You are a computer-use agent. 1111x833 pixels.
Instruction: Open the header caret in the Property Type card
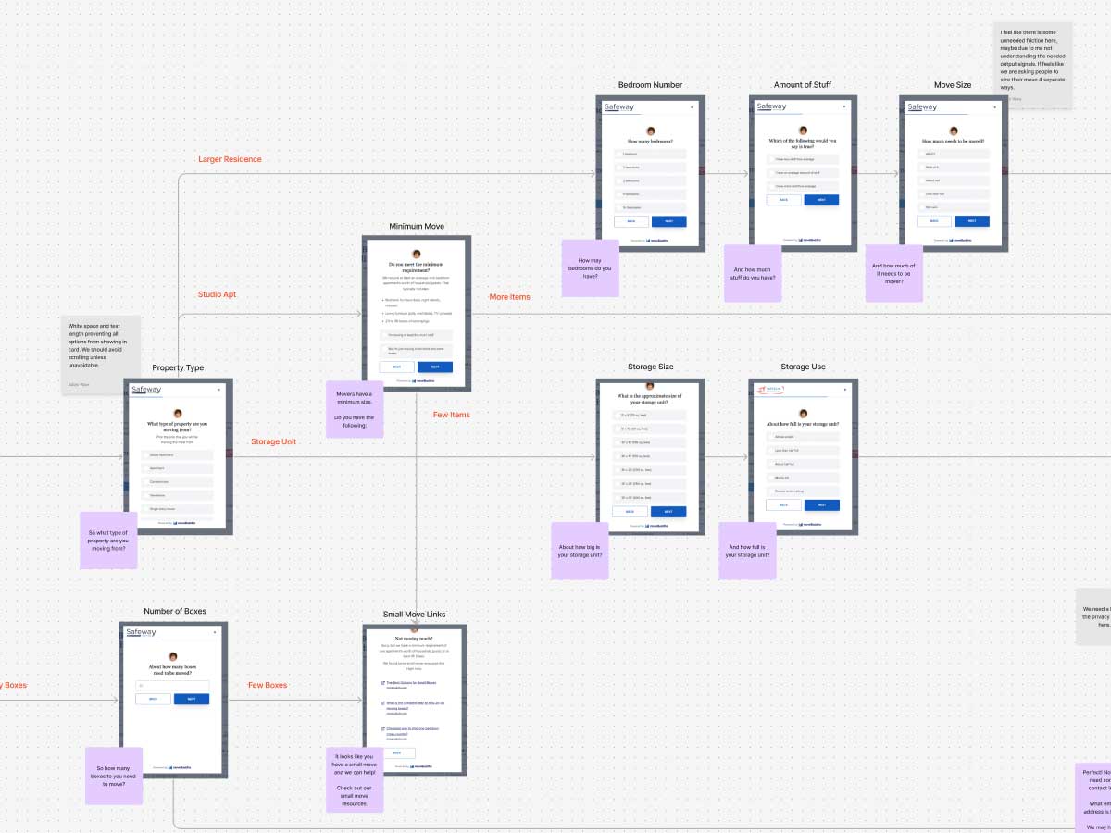(x=218, y=390)
